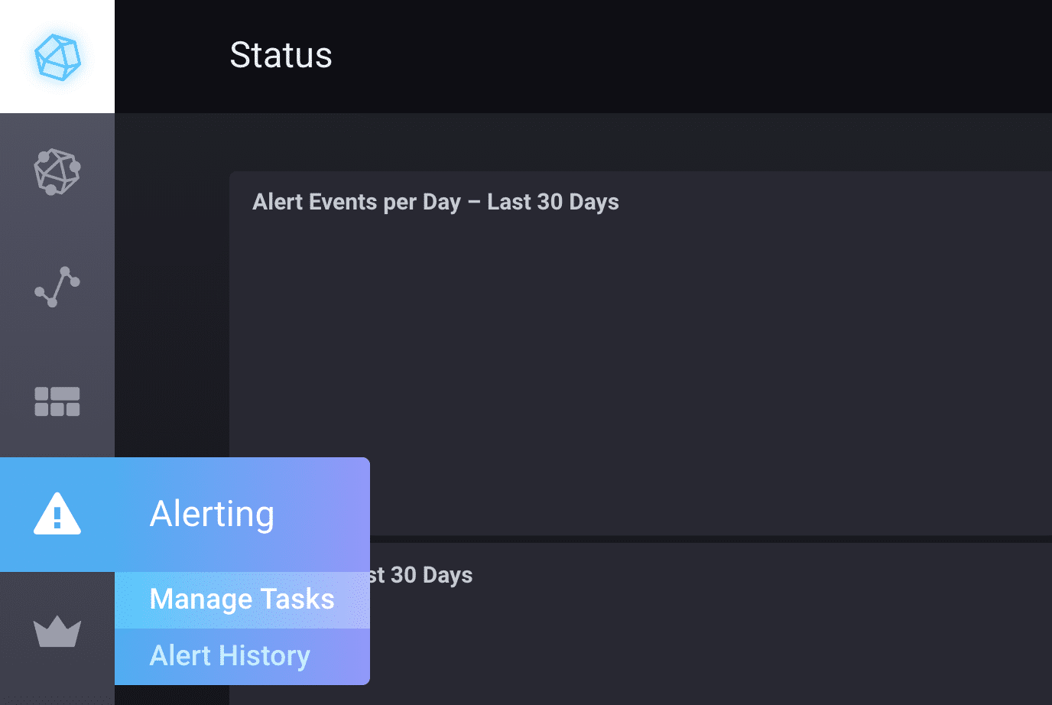Image resolution: width=1052 pixels, height=705 pixels.
Task: Click the empty header bar beside Status
Action: (x=688, y=55)
